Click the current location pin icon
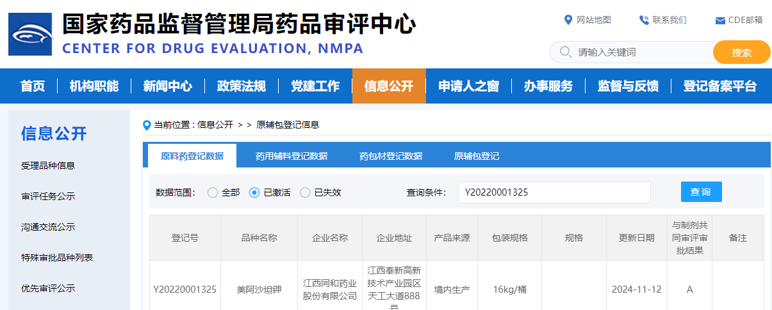 tap(147, 125)
